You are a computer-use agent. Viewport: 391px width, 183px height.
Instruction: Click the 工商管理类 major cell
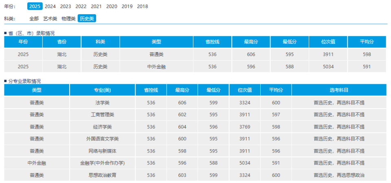103,115
